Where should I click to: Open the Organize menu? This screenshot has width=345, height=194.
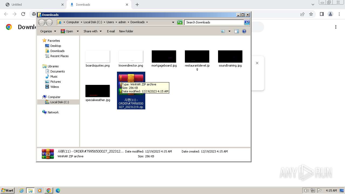pyautogui.click(x=48, y=31)
